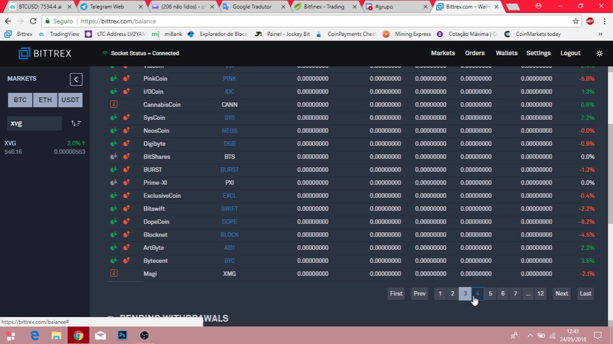Click the BLOCK symbol link
The width and height of the screenshot is (613, 344).
[x=229, y=235]
